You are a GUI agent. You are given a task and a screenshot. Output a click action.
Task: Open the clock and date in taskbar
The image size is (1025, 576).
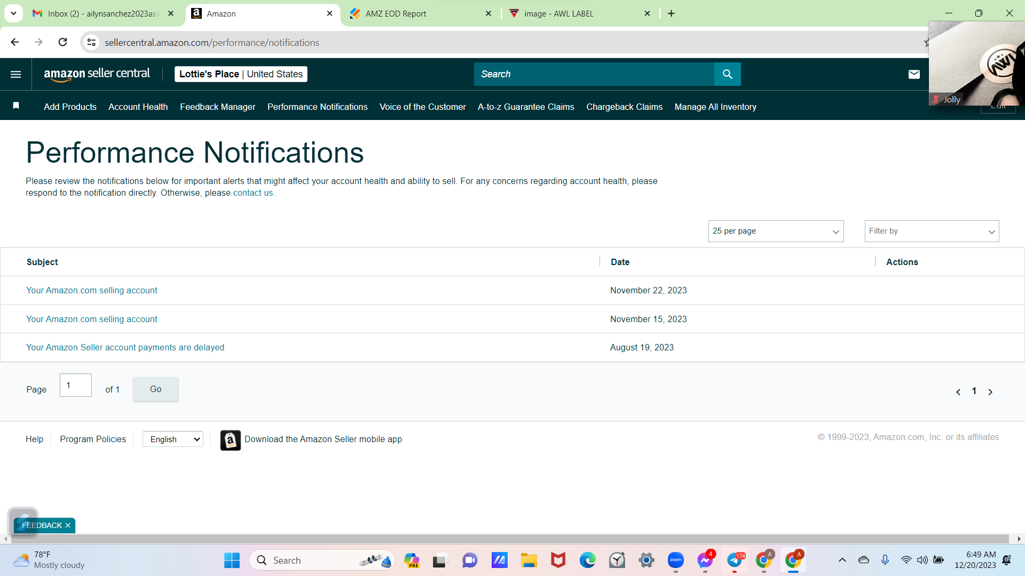(x=975, y=560)
